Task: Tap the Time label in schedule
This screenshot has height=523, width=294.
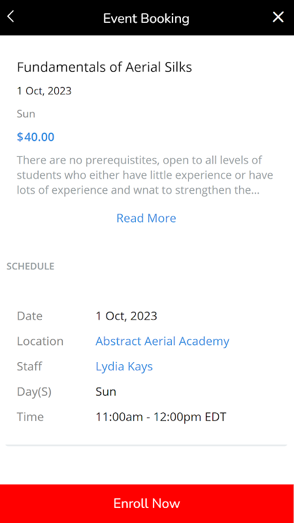Action: point(30,417)
